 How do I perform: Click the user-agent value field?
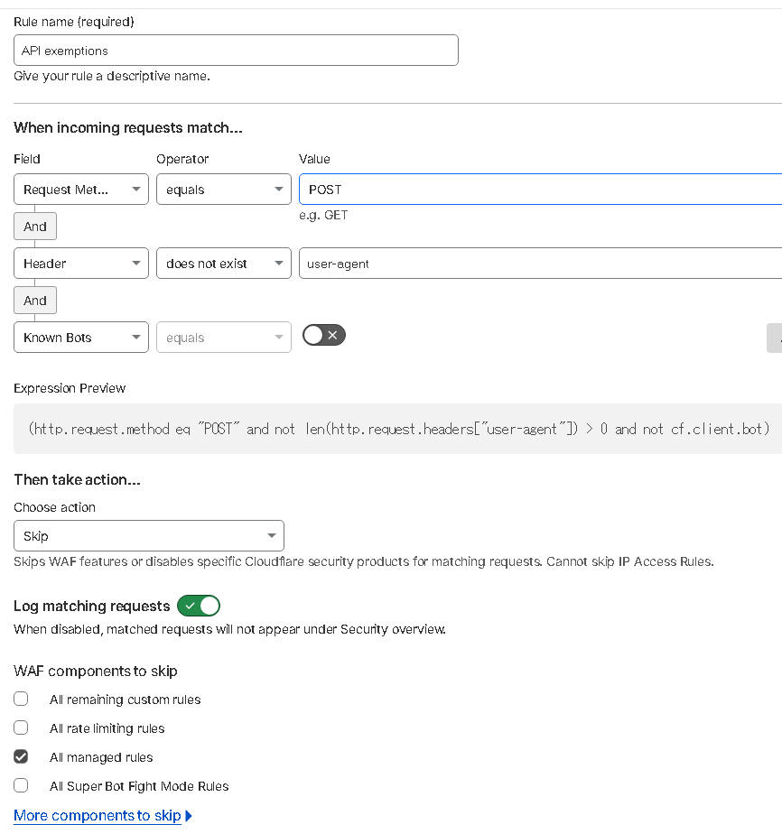[x=541, y=264]
